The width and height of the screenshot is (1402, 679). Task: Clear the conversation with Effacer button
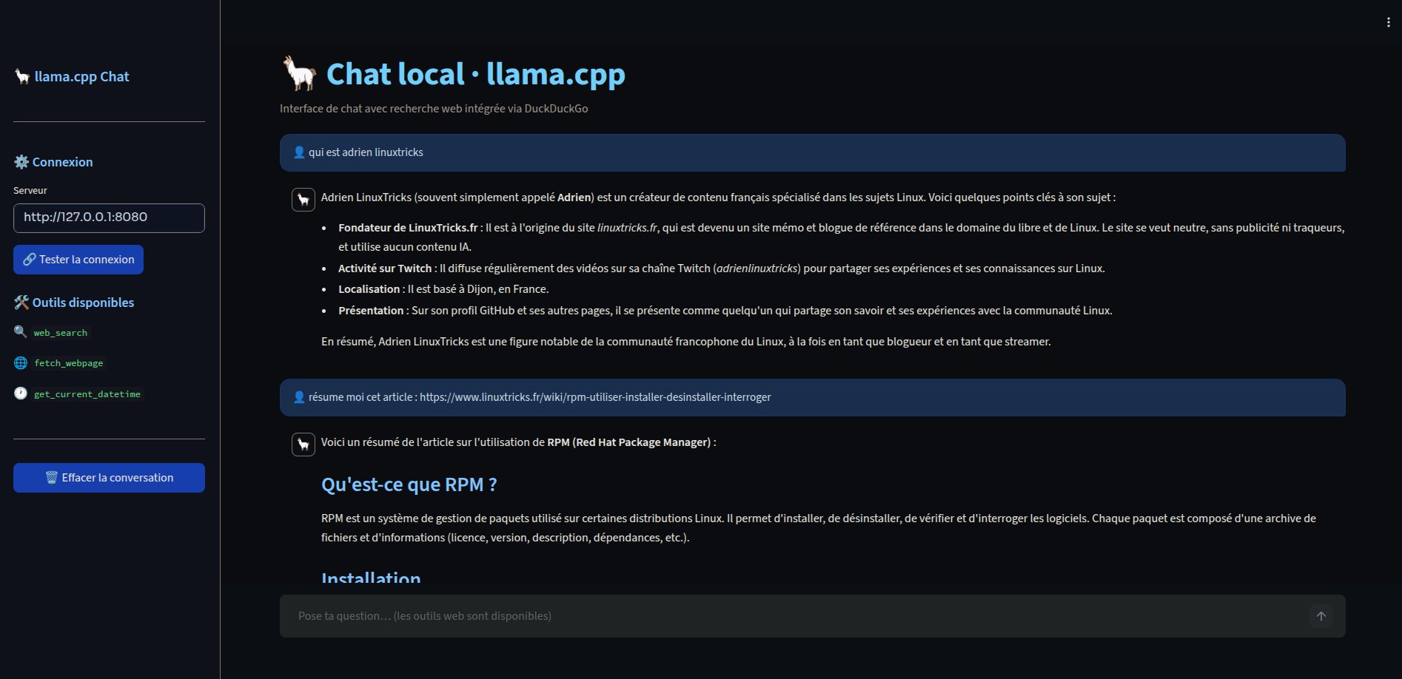[109, 478]
